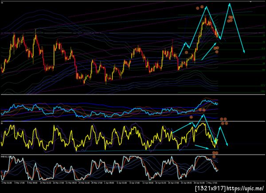Click the '2 May 17:00' time axis label
The width and height of the screenshot is (266, 193).
coord(212,183)
